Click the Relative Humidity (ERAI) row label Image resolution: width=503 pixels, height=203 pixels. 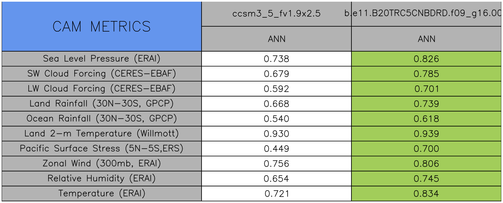click(x=102, y=179)
